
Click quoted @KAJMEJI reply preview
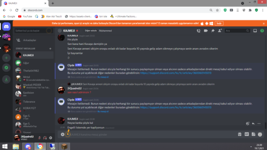coord(141,84)
